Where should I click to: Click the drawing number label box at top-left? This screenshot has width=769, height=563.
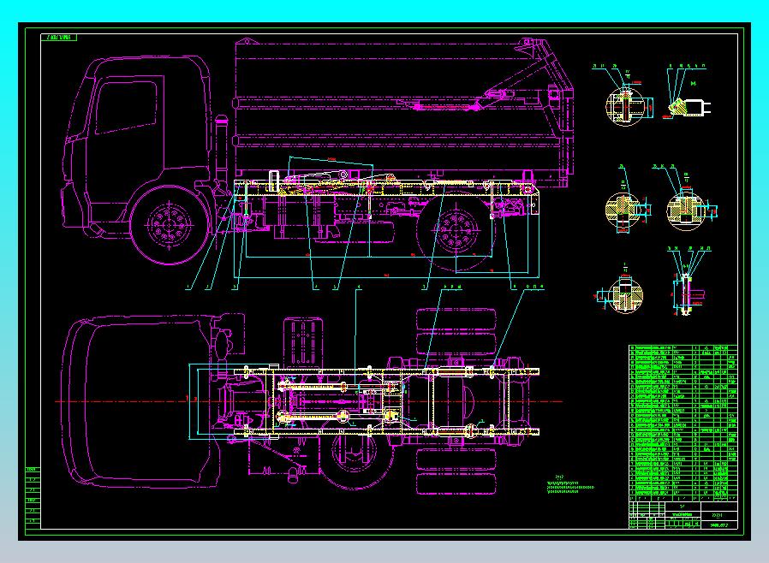coord(58,38)
